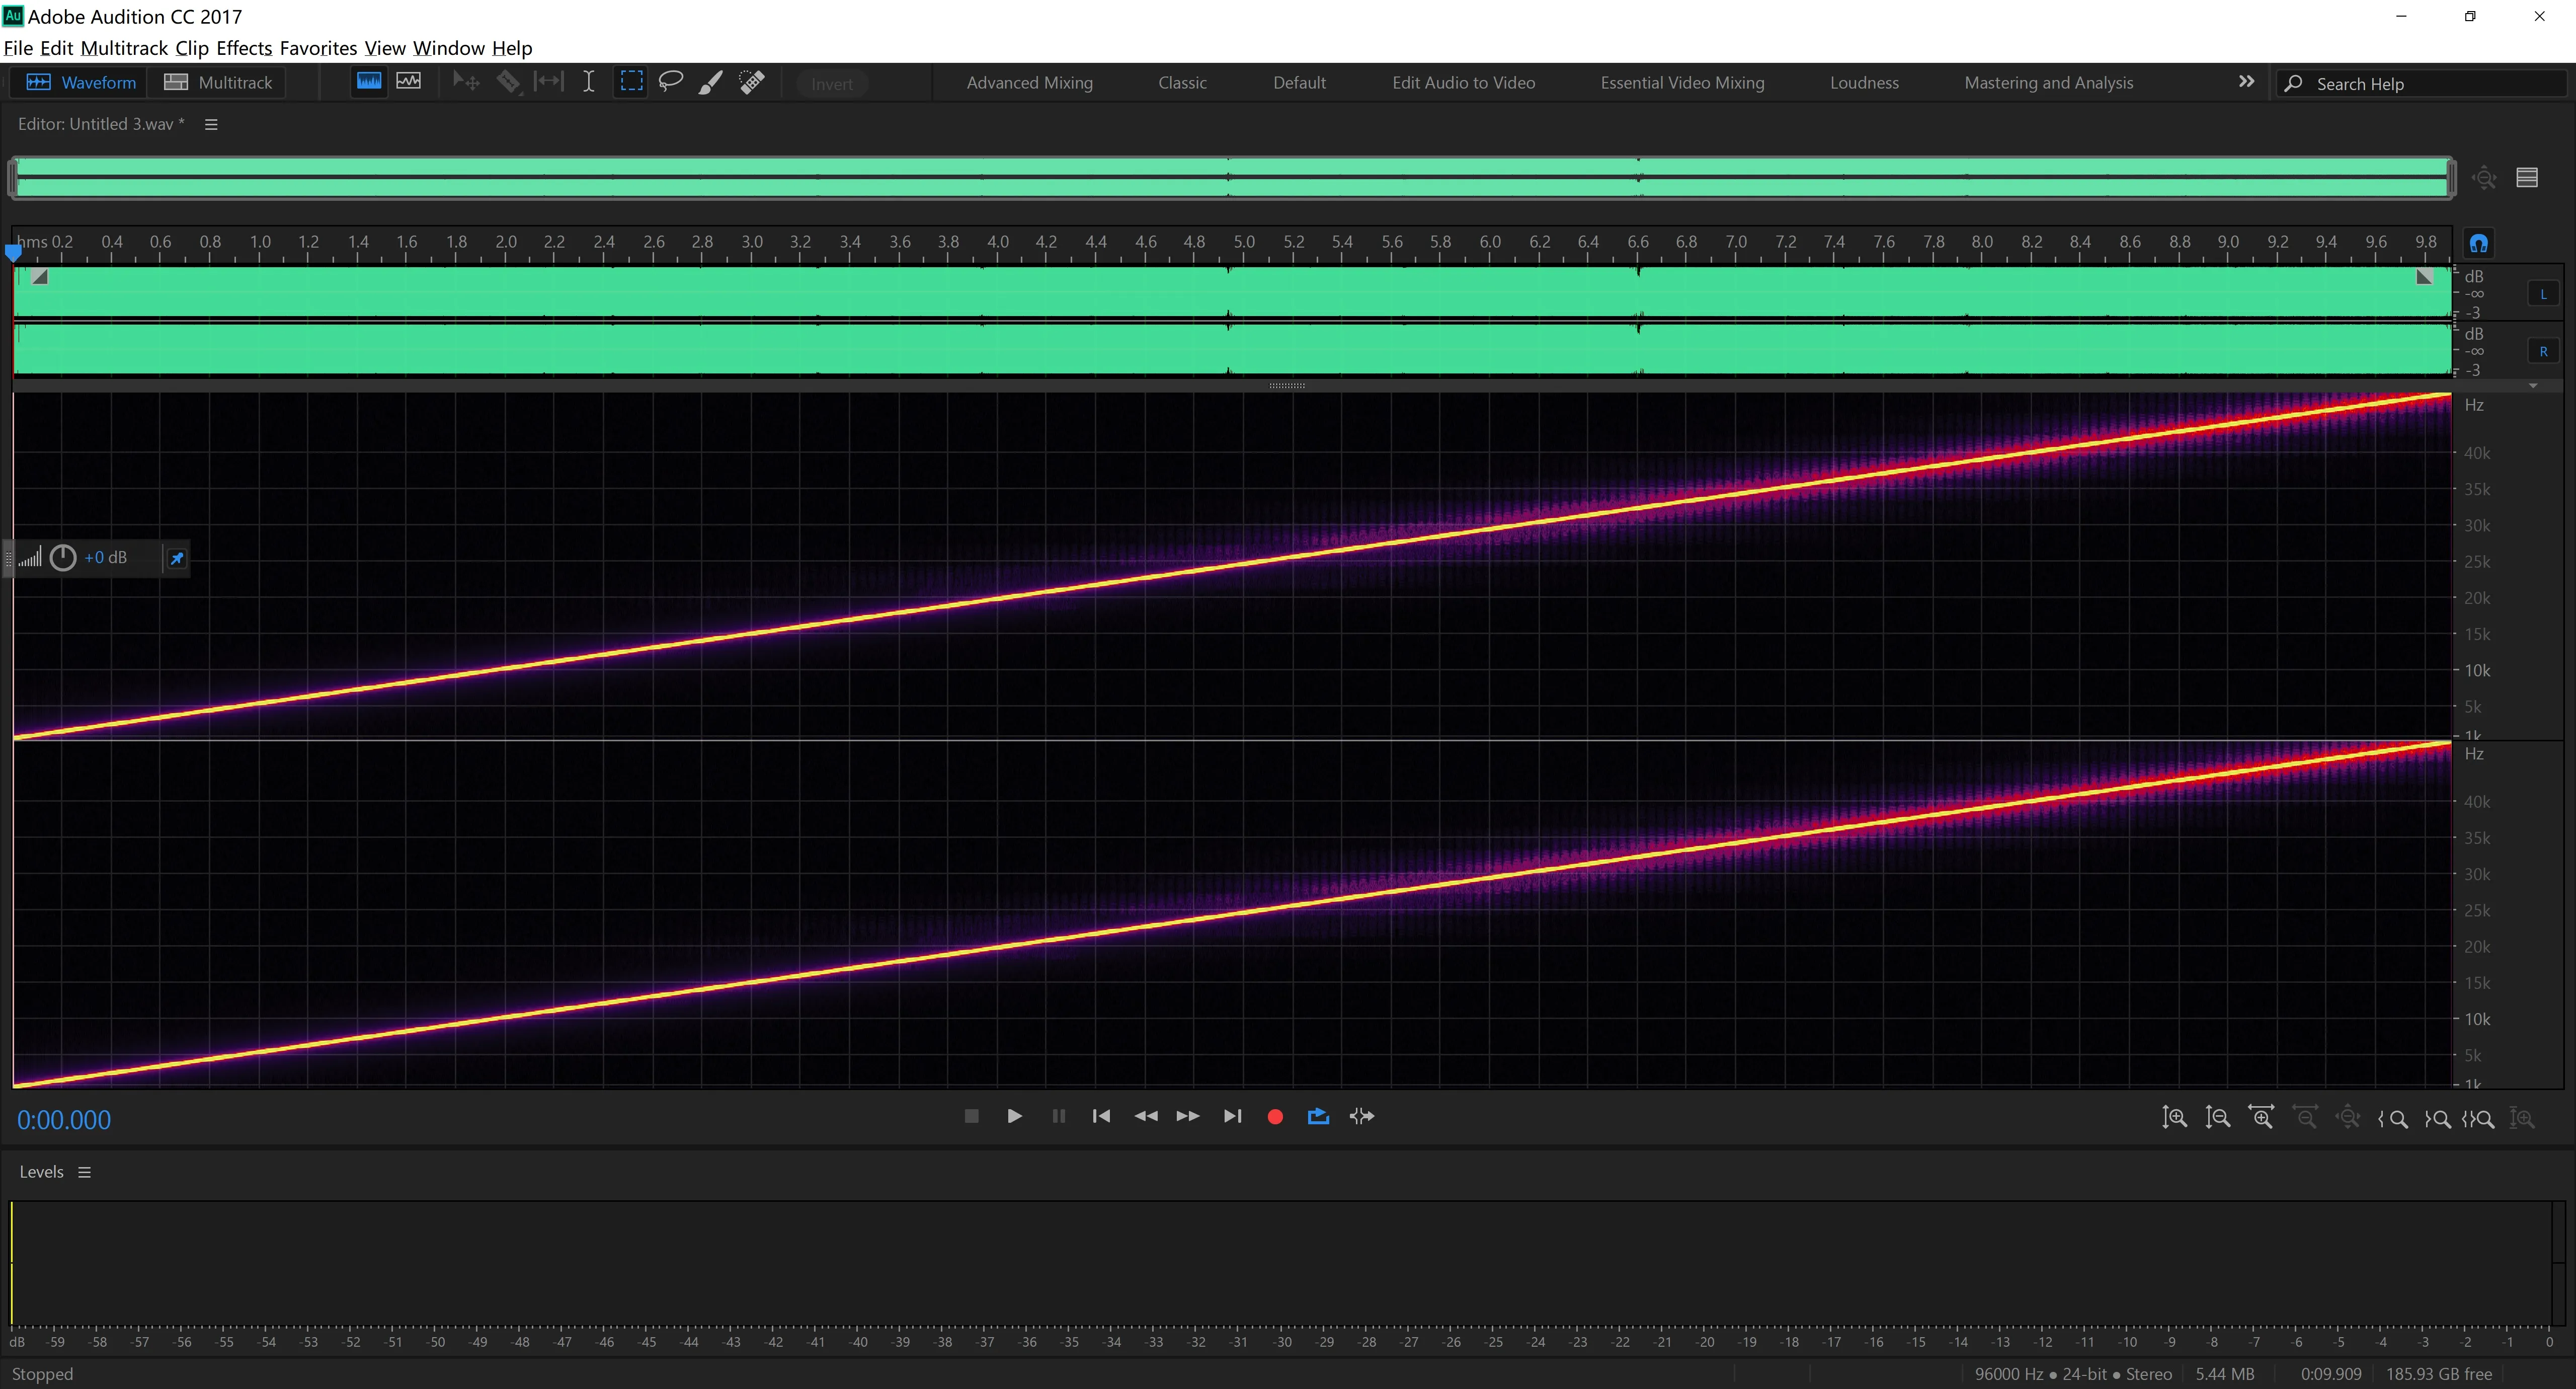Viewport: 2576px width, 1389px height.
Task: Toggle snapping magnet icon
Action: (2479, 243)
